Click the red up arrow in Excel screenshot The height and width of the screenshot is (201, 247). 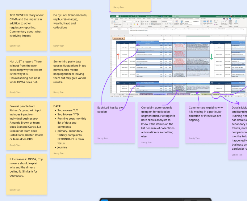point(118,57)
